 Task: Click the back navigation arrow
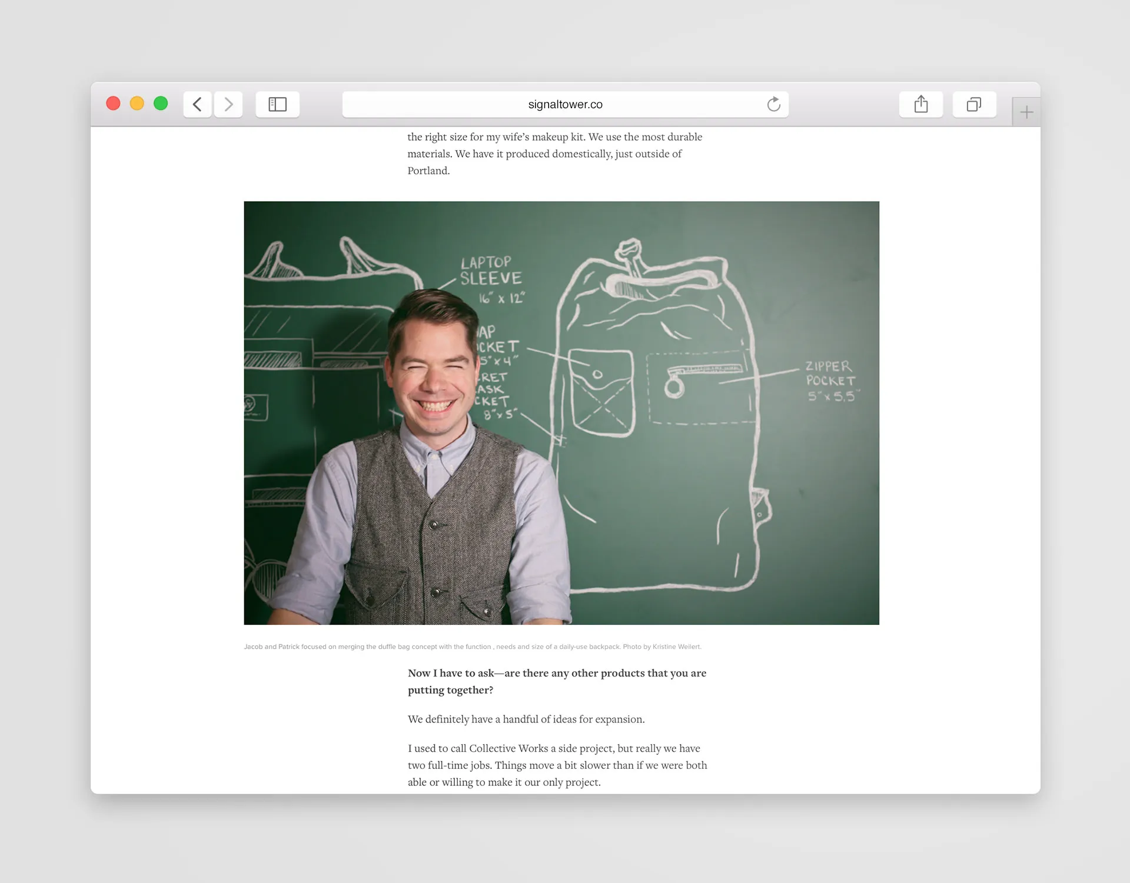(197, 105)
